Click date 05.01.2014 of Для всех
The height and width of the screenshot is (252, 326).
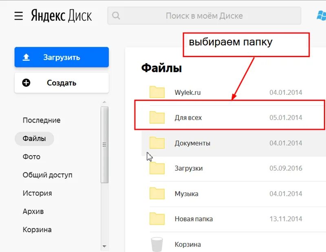286,118
